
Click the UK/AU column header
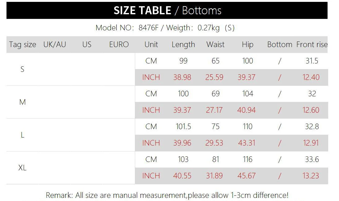(x=54, y=44)
